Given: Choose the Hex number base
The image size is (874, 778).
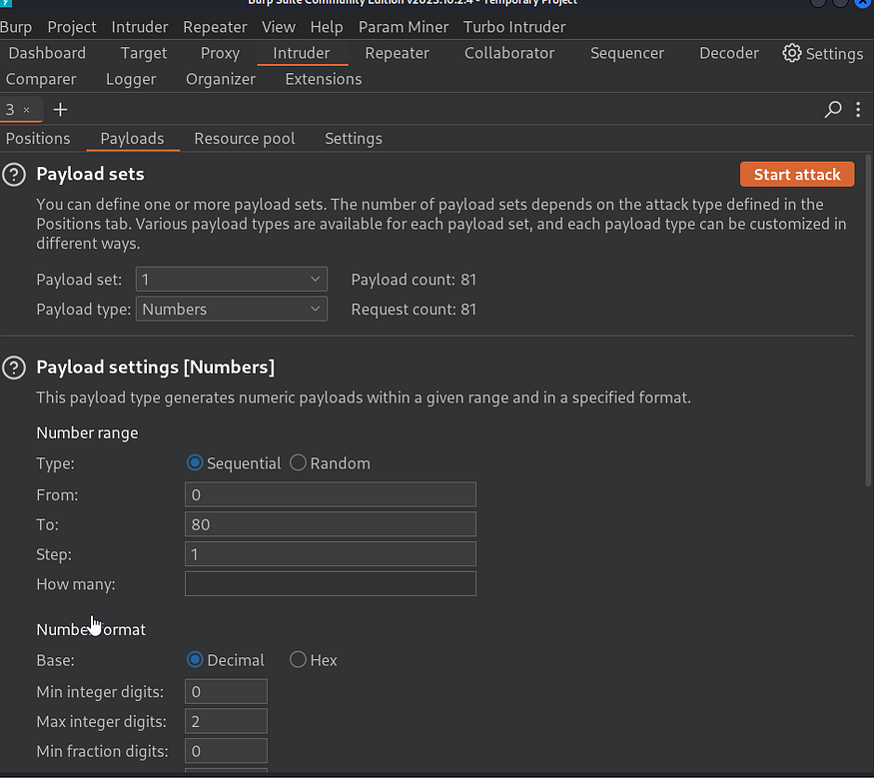Looking at the screenshot, I should [299, 660].
